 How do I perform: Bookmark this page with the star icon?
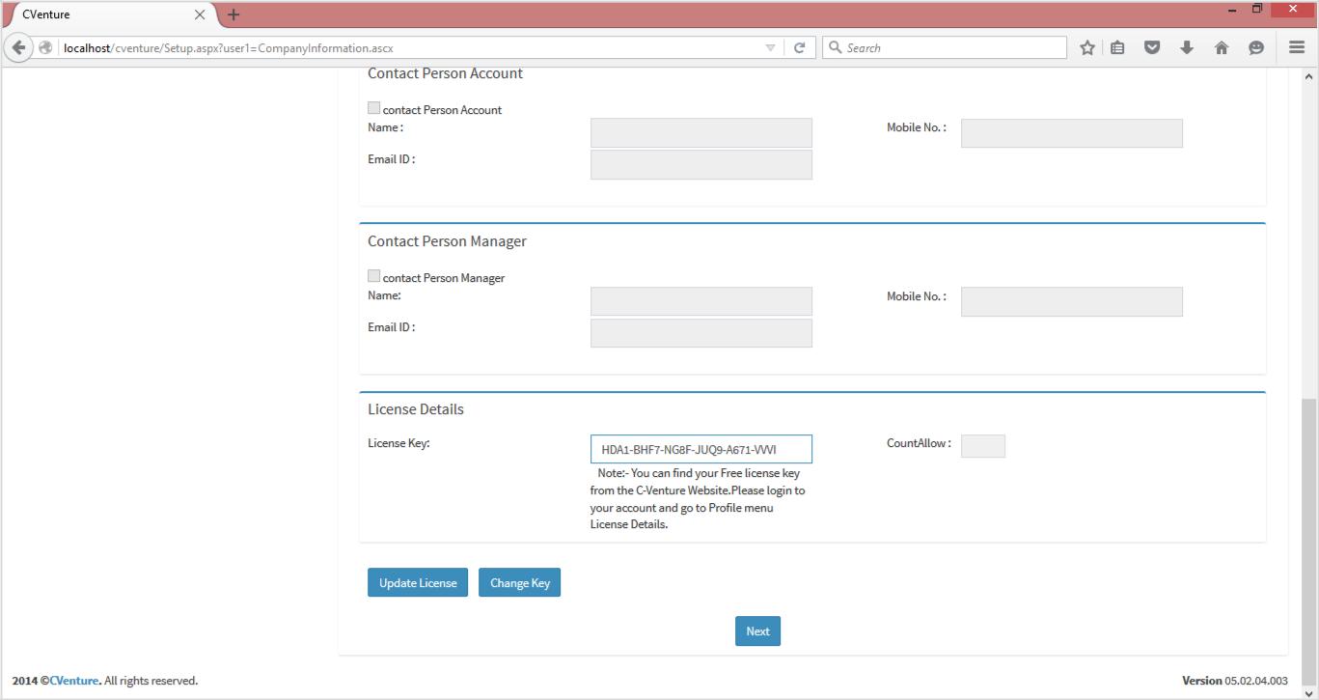tap(1087, 48)
